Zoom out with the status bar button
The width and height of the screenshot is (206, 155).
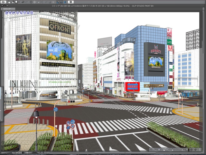(x=17, y=153)
